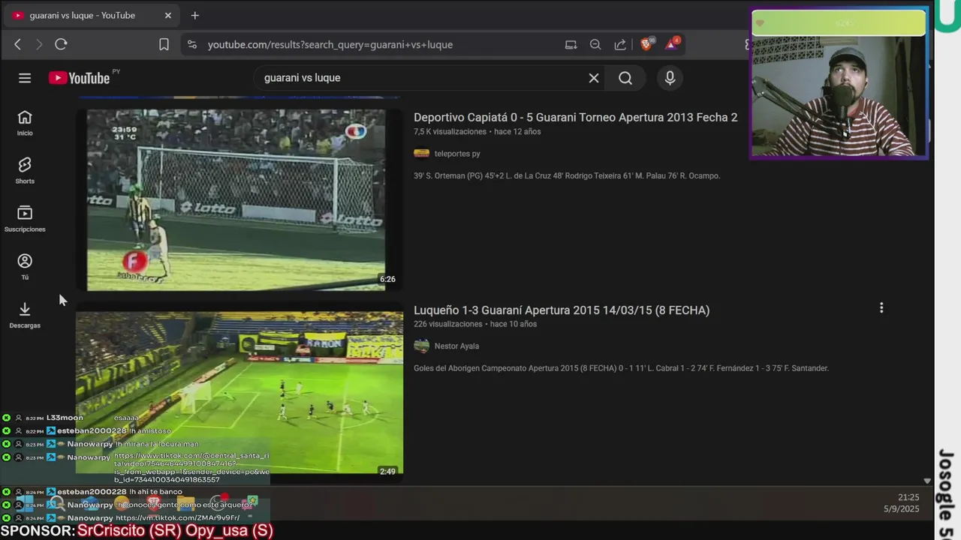Go forward with the browser forward arrow
This screenshot has width=961, height=540.
point(39,44)
